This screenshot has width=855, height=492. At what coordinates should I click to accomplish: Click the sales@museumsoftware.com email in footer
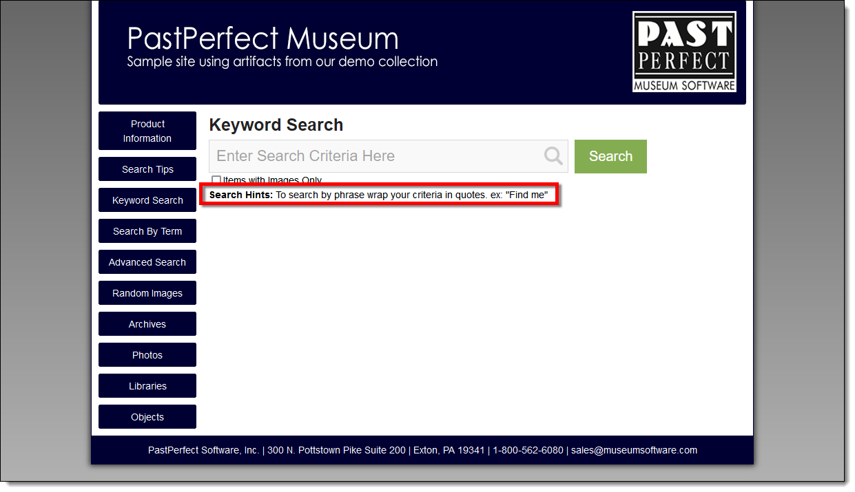pos(634,450)
